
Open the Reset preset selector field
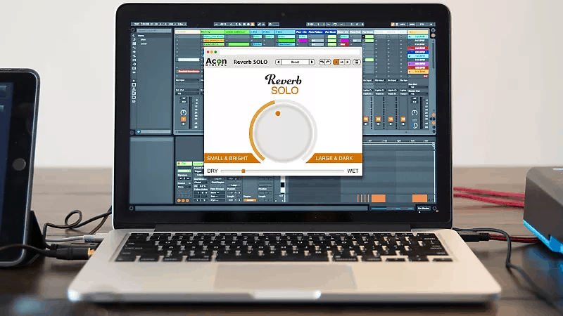[x=295, y=62]
